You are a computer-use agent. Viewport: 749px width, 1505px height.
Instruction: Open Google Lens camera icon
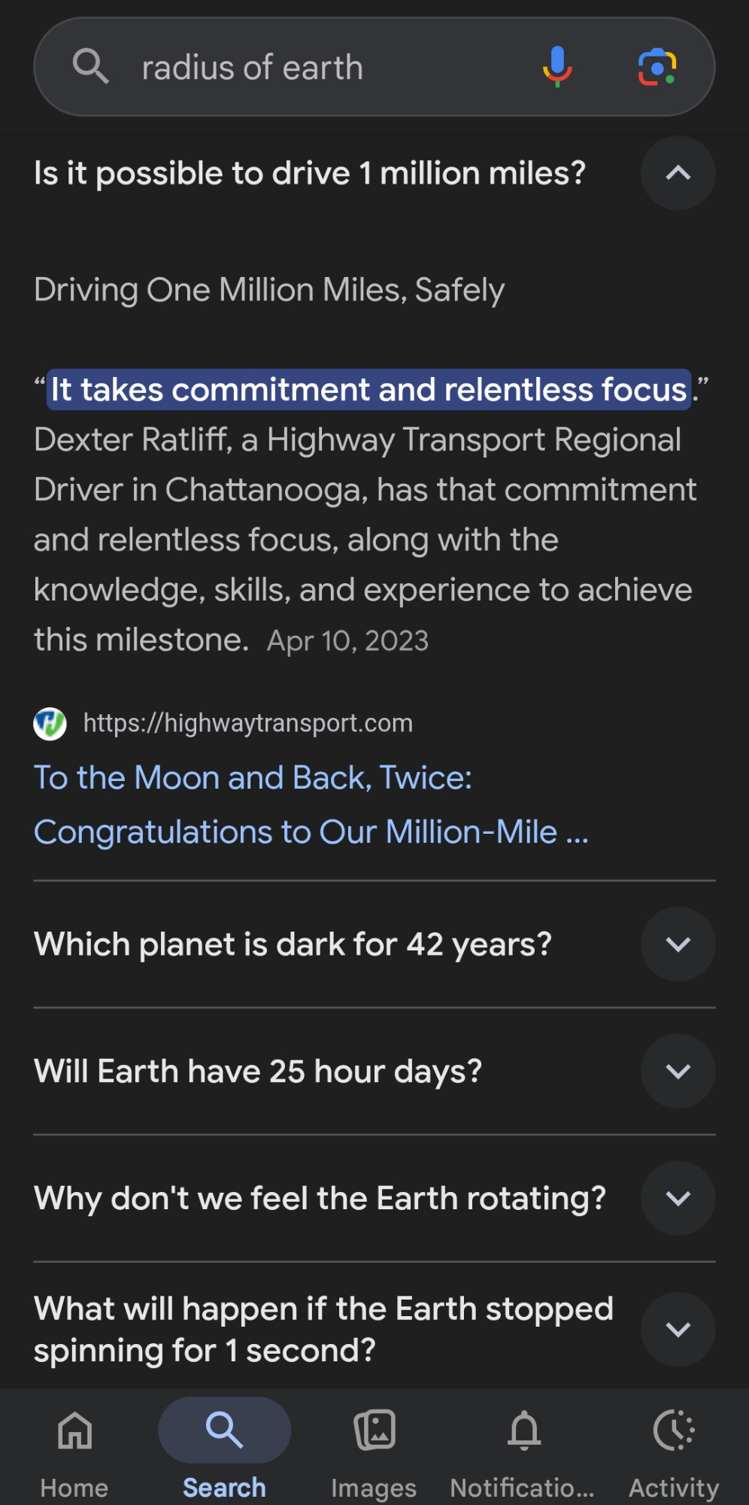[657, 67]
